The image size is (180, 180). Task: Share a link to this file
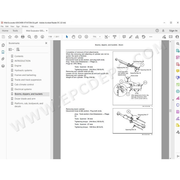click(x=164, y=37)
